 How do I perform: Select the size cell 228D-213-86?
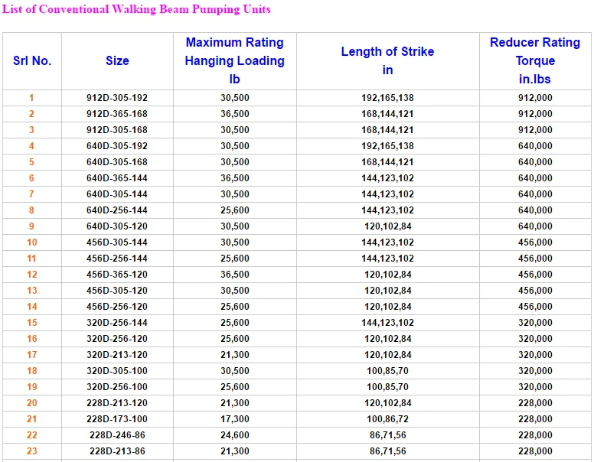point(117,451)
